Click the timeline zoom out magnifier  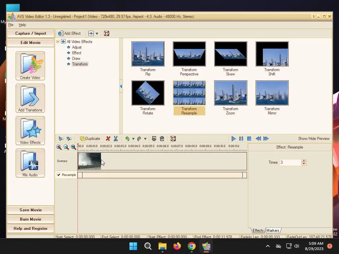coord(66,147)
